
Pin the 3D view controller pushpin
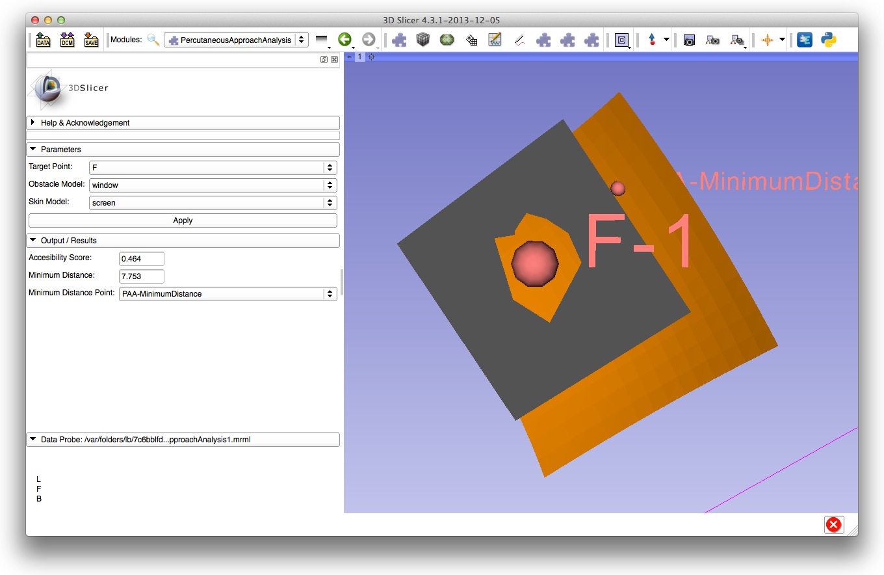coord(350,57)
